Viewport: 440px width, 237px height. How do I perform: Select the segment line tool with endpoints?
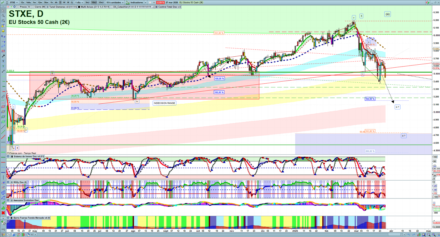click(x=3, y=71)
